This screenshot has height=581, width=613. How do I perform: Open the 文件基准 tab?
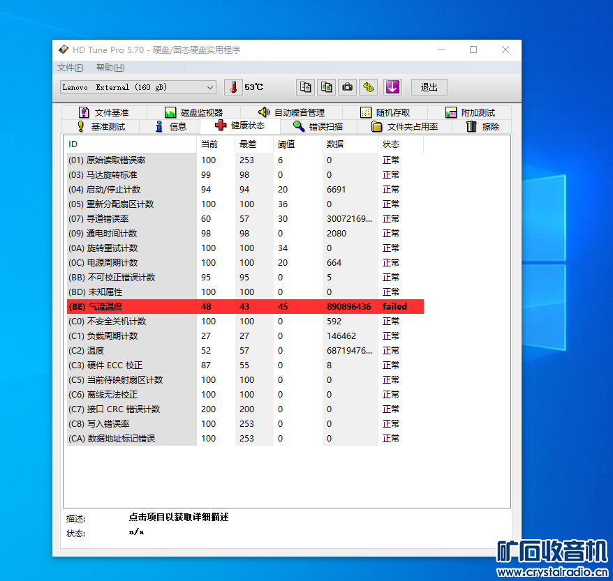tap(104, 112)
